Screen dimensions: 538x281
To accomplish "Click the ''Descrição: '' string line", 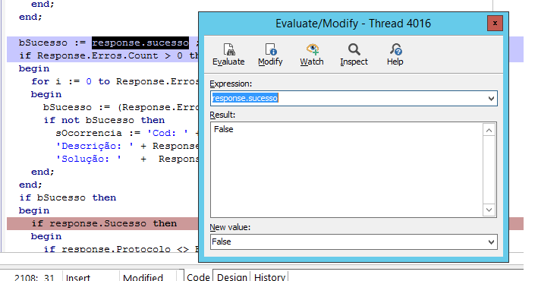I will 127,147.
